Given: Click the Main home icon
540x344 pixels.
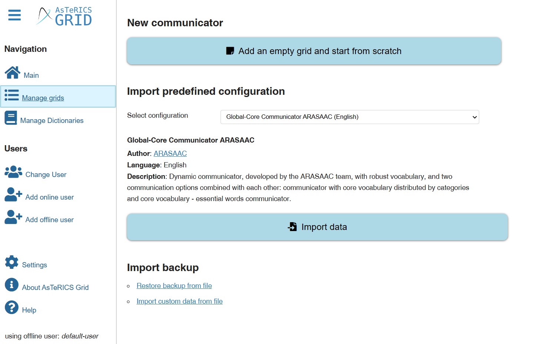Looking at the screenshot, I should [12, 73].
